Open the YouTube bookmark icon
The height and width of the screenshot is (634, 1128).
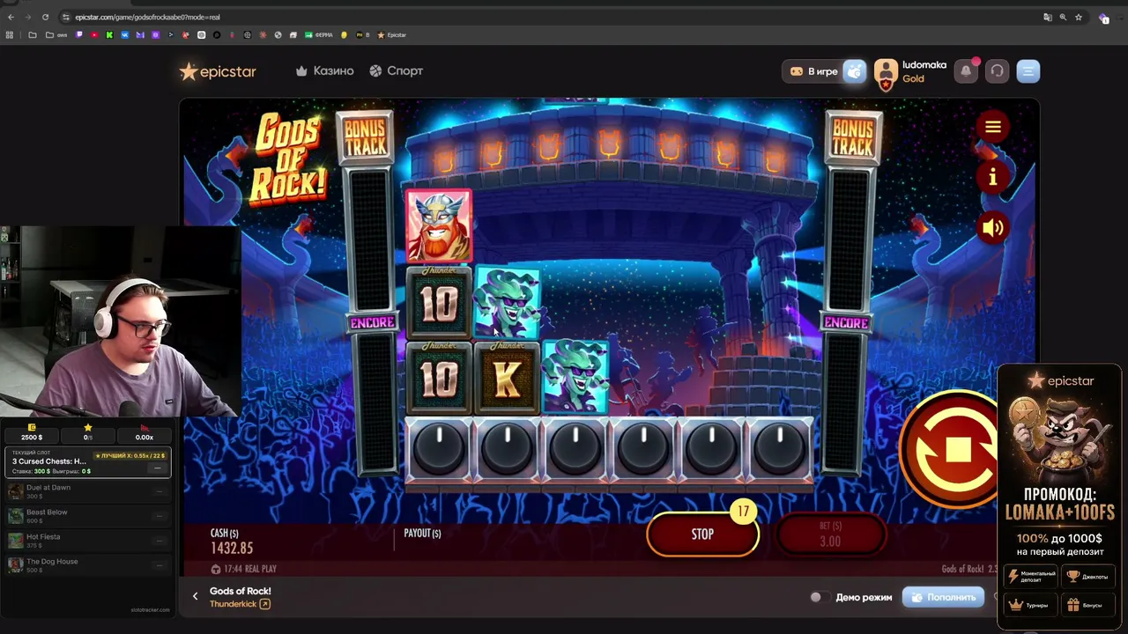pos(94,35)
